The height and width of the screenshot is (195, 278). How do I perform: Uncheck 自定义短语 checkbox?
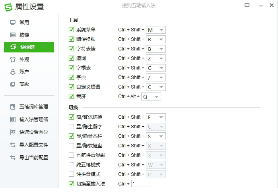tap(71, 87)
